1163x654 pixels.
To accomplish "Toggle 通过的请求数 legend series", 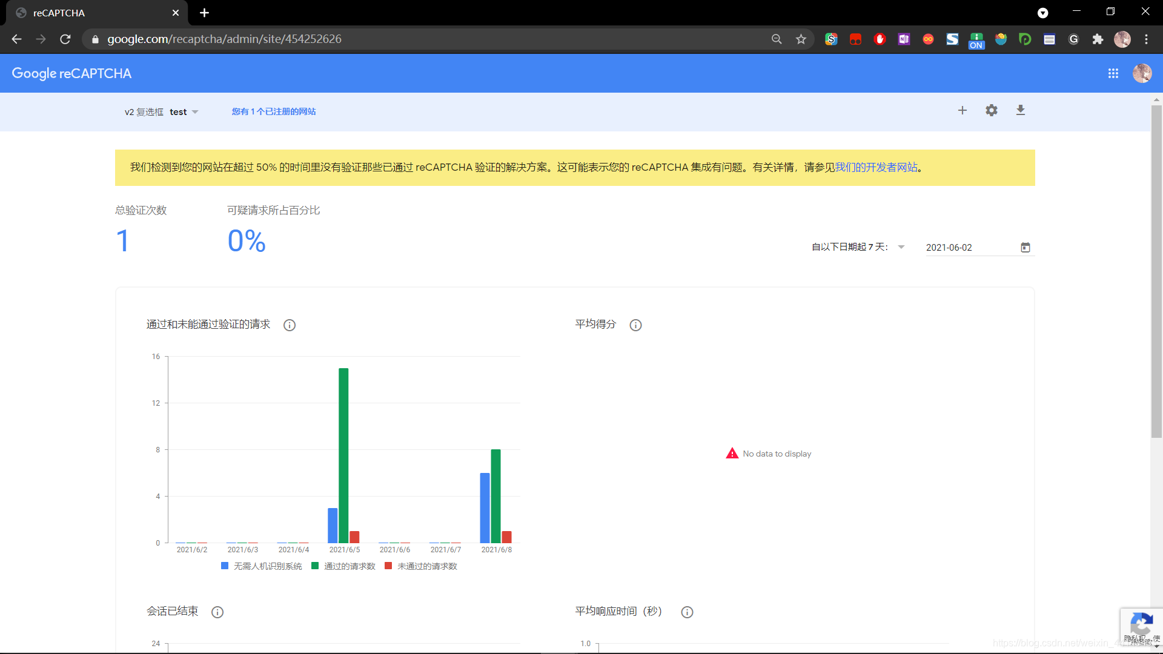I will [343, 566].
